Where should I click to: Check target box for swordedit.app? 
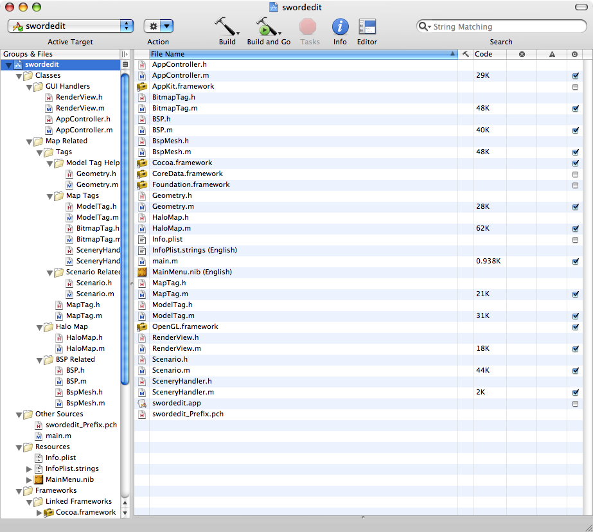point(576,403)
